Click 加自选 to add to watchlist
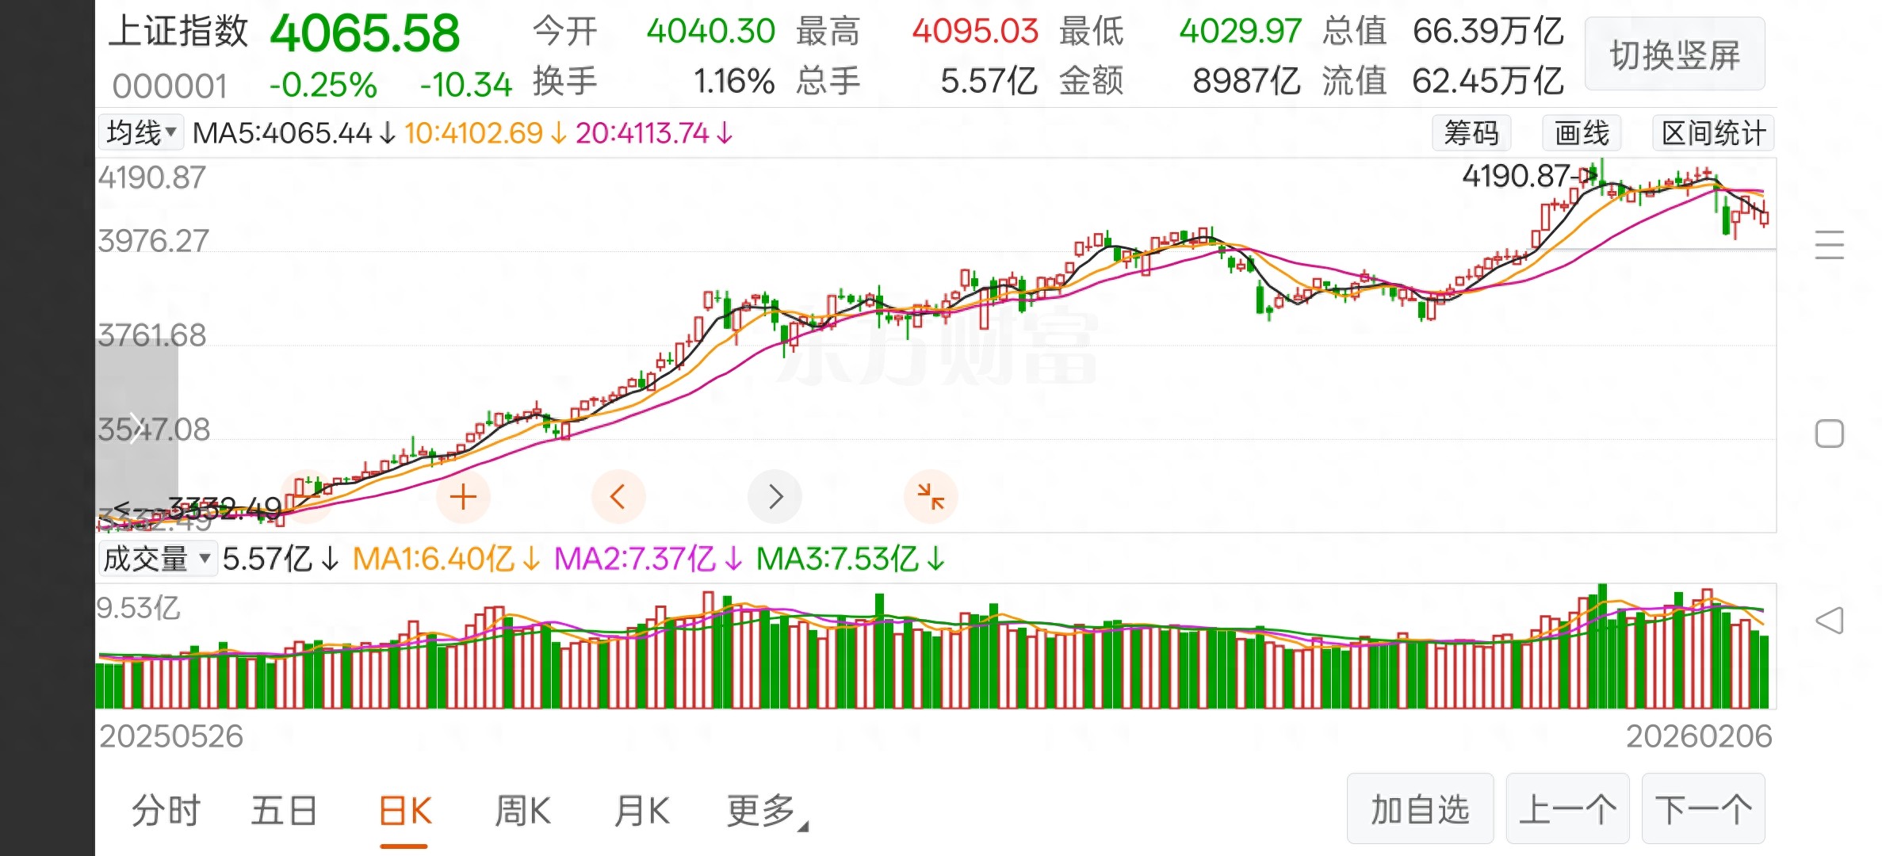The image size is (1882, 856). (1420, 809)
